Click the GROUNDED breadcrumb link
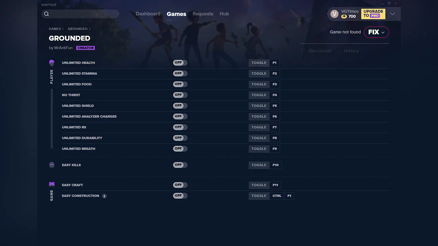 [77, 29]
